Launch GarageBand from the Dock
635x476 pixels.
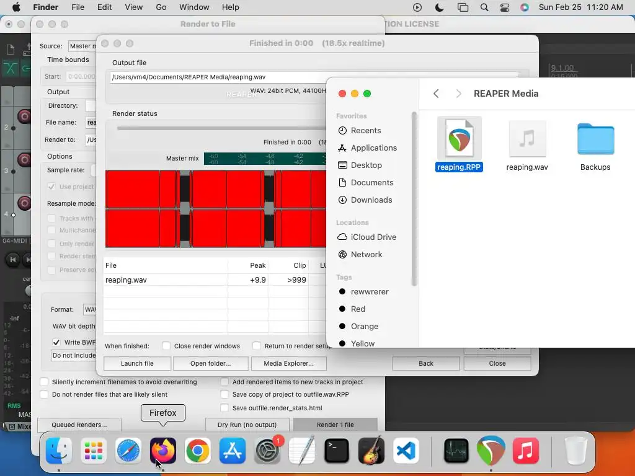coord(371,451)
